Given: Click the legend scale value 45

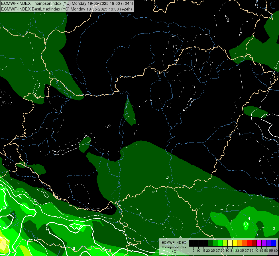Looking at the screenshot, I should click(x=261, y=251).
